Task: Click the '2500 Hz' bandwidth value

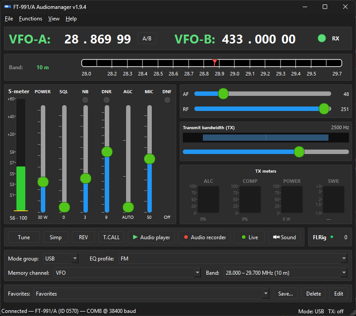Action: [x=340, y=127]
